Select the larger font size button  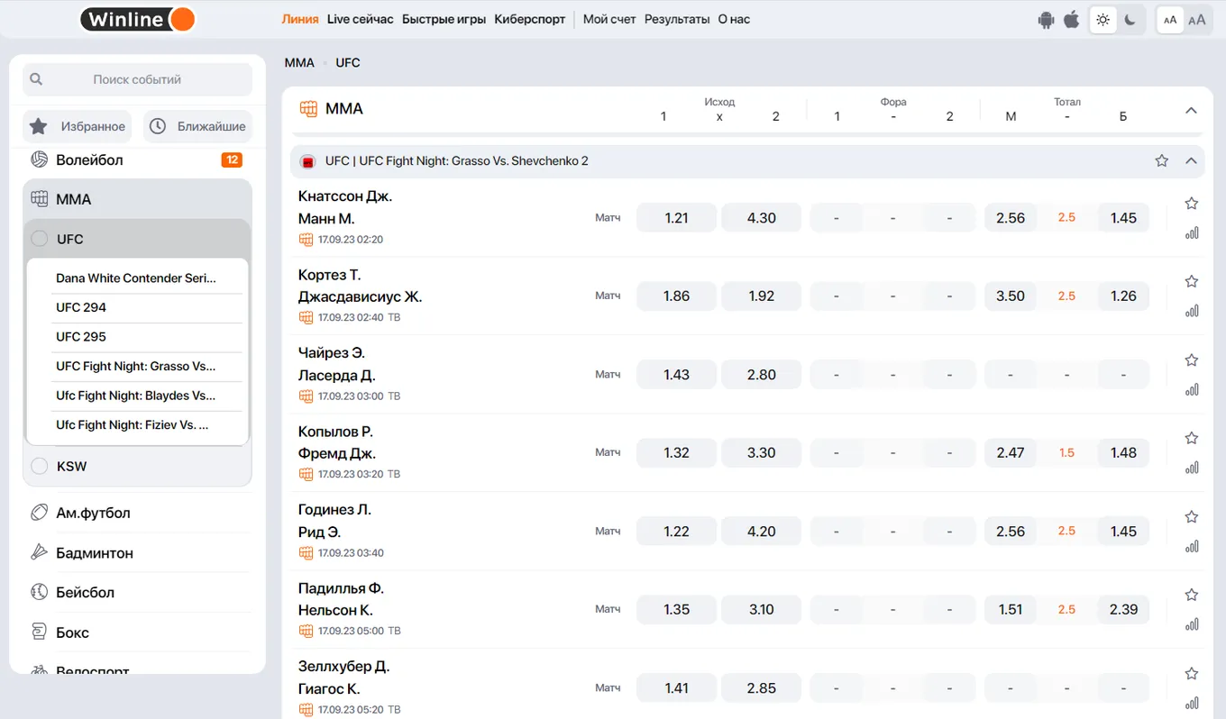pos(1197,20)
